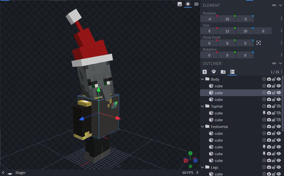Collapse the ELEMENT panel chevron
This screenshot has height=176, width=284.
click(x=280, y=5)
